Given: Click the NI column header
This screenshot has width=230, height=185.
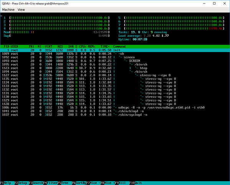Looking at the screenshot, I should pyautogui.click(x=39, y=46).
